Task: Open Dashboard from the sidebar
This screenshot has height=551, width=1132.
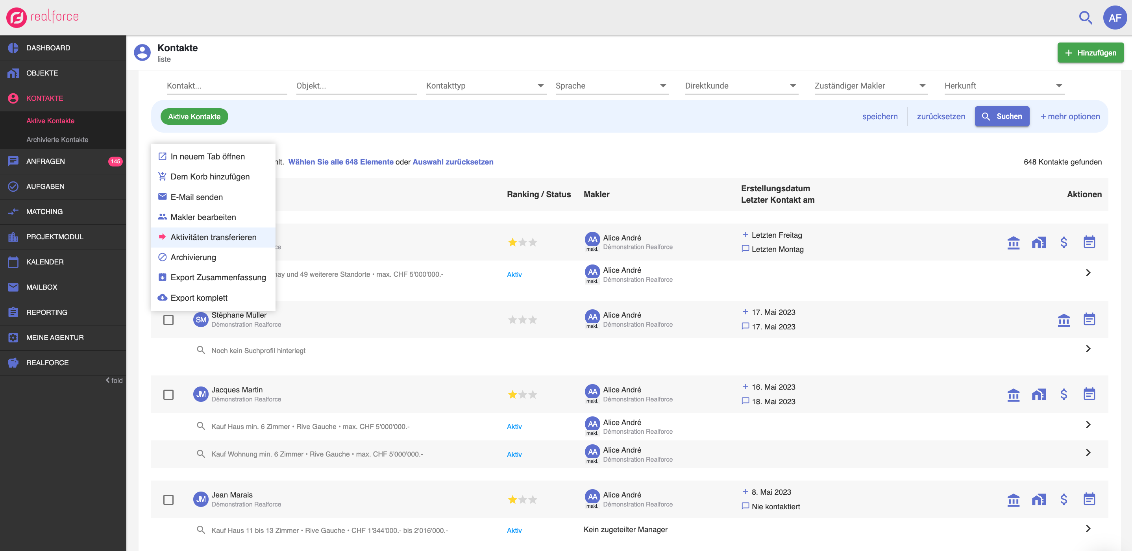Action: (63, 48)
